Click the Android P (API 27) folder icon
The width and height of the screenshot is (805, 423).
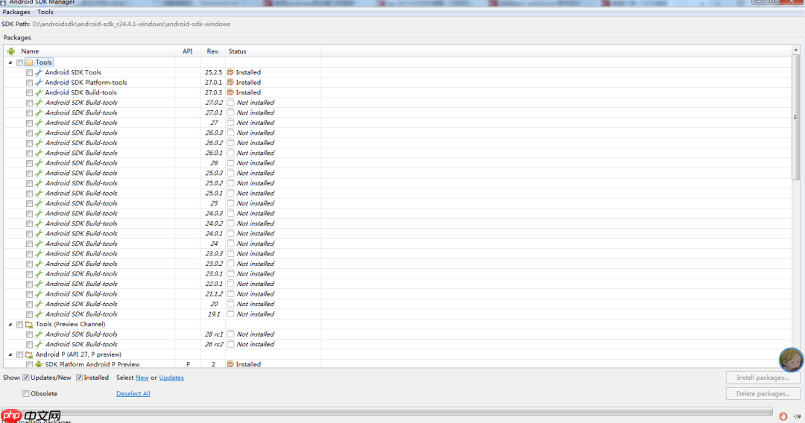29,354
